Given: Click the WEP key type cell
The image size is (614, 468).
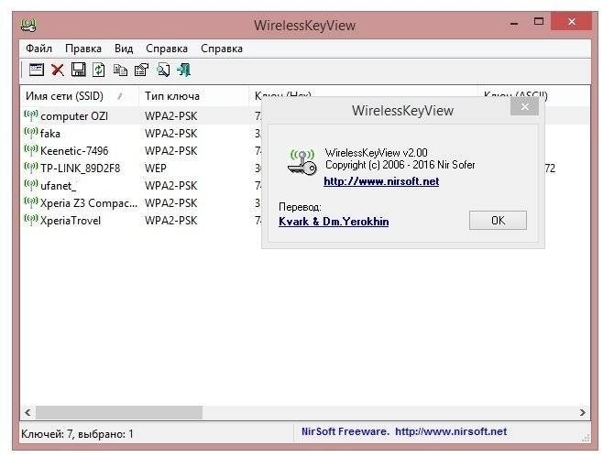Looking at the screenshot, I should (156, 169).
